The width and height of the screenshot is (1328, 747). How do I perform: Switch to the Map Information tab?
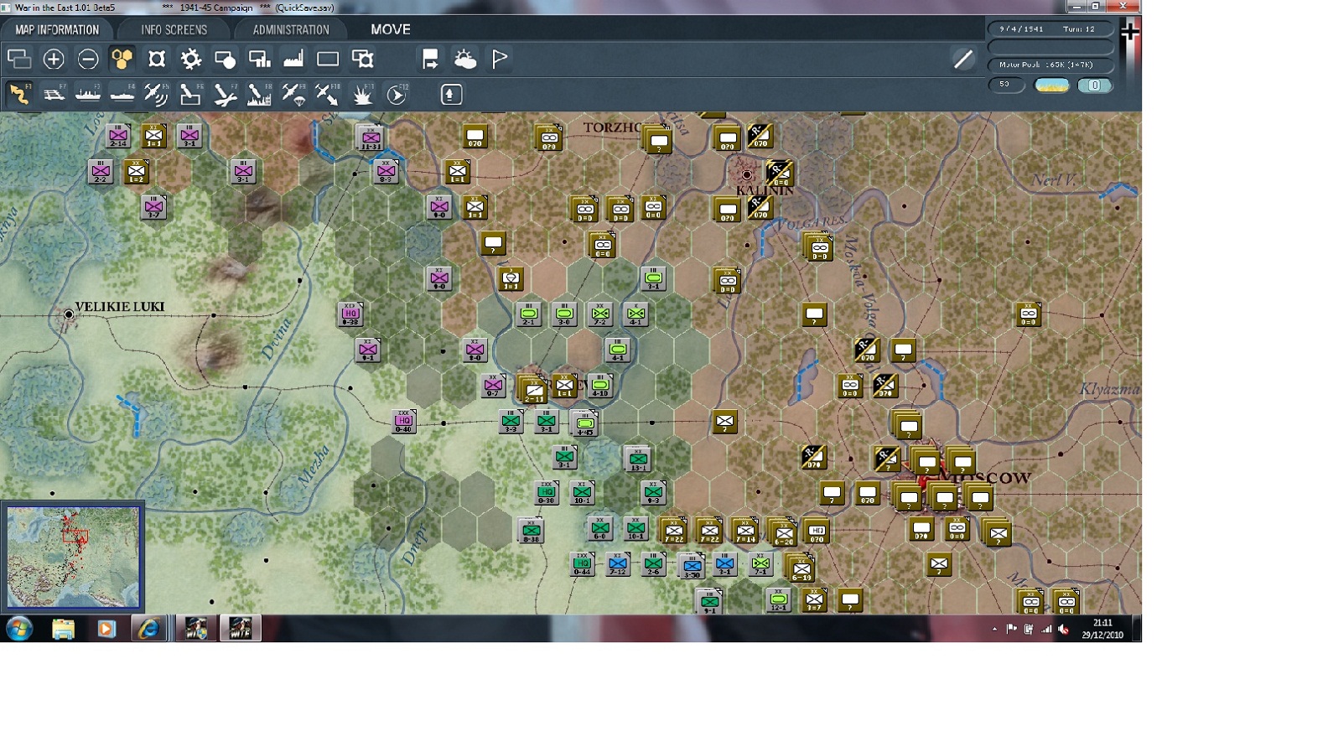click(57, 29)
